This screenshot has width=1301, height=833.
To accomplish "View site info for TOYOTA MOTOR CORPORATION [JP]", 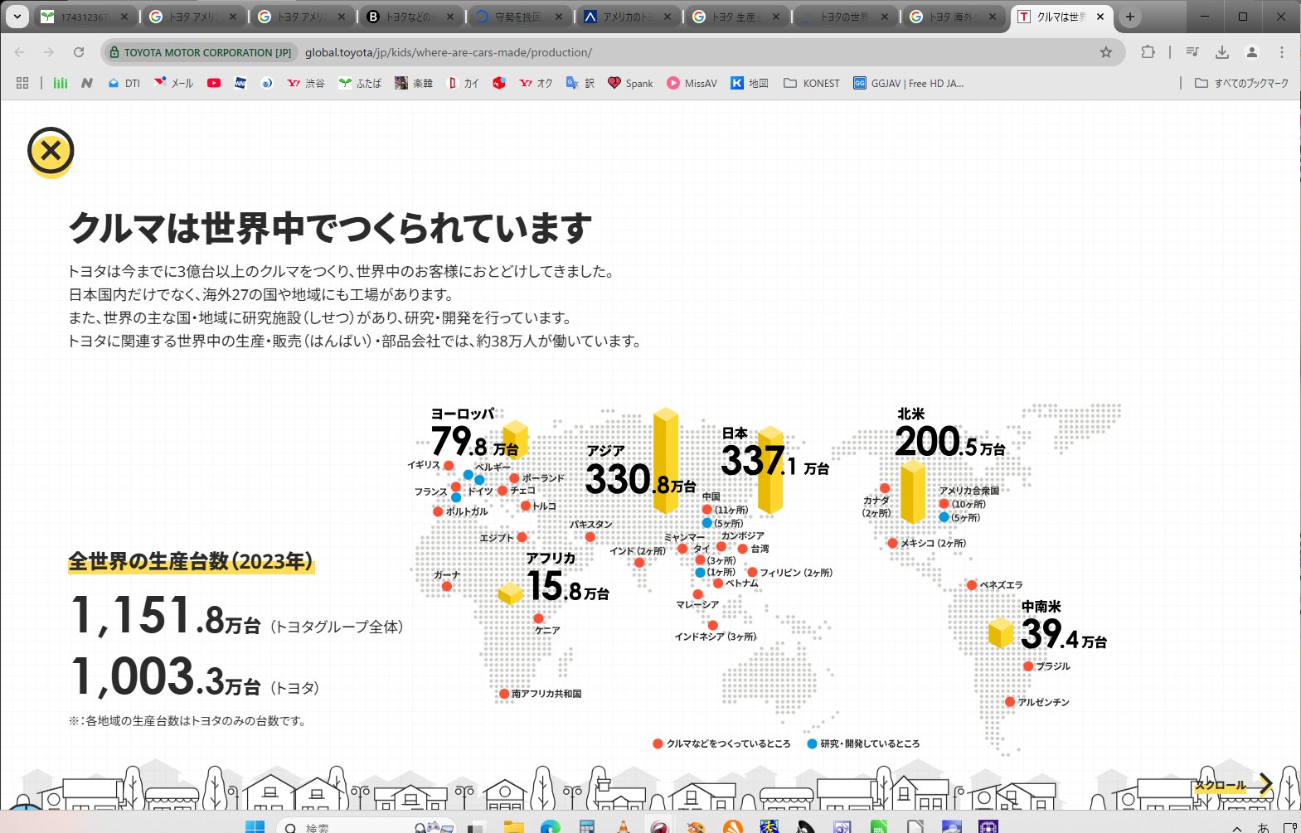I will (200, 52).
